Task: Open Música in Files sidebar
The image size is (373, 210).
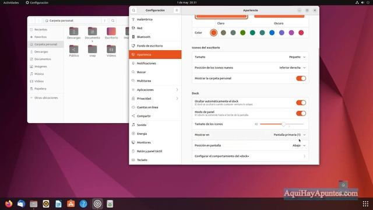Action: (45, 74)
